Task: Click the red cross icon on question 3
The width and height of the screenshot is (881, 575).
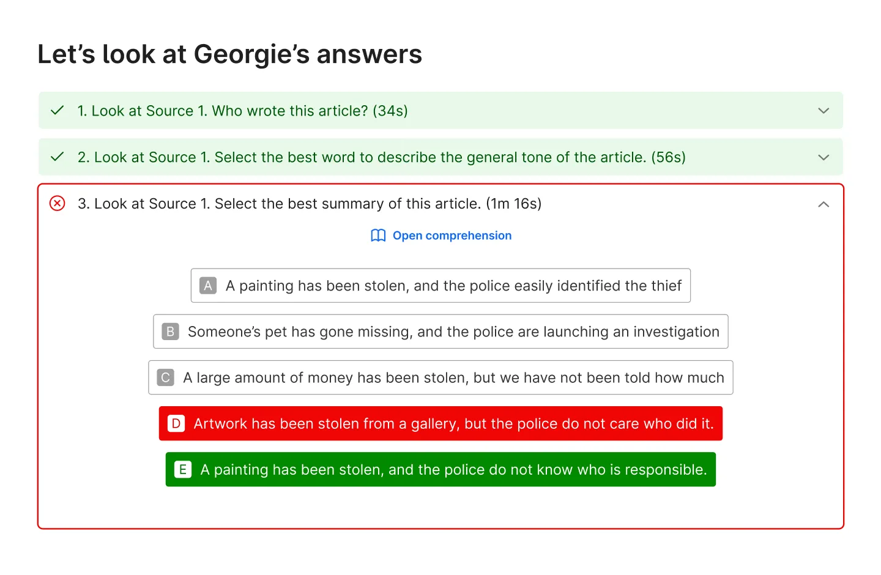Action: point(58,203)
